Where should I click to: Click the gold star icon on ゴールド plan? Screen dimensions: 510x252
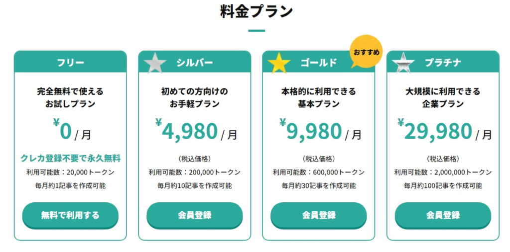click(279, 64)
